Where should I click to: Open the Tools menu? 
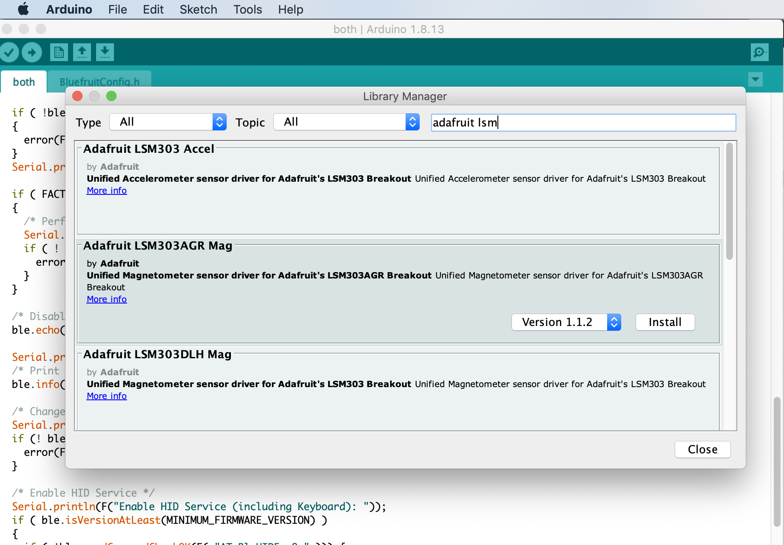[247, 9]
